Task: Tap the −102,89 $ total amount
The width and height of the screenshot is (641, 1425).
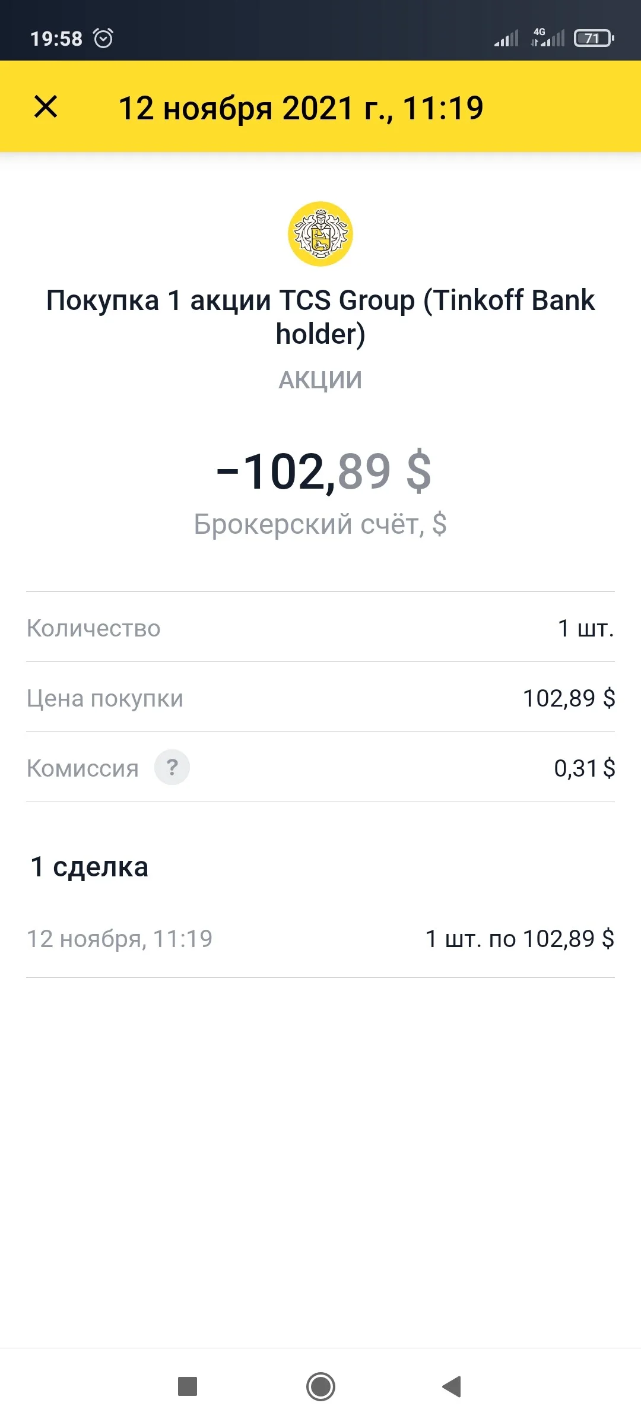Action: [324, 471]
